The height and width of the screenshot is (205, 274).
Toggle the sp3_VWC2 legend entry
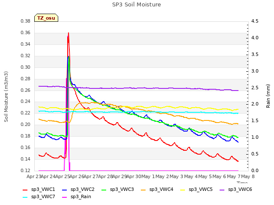point(78,190)
